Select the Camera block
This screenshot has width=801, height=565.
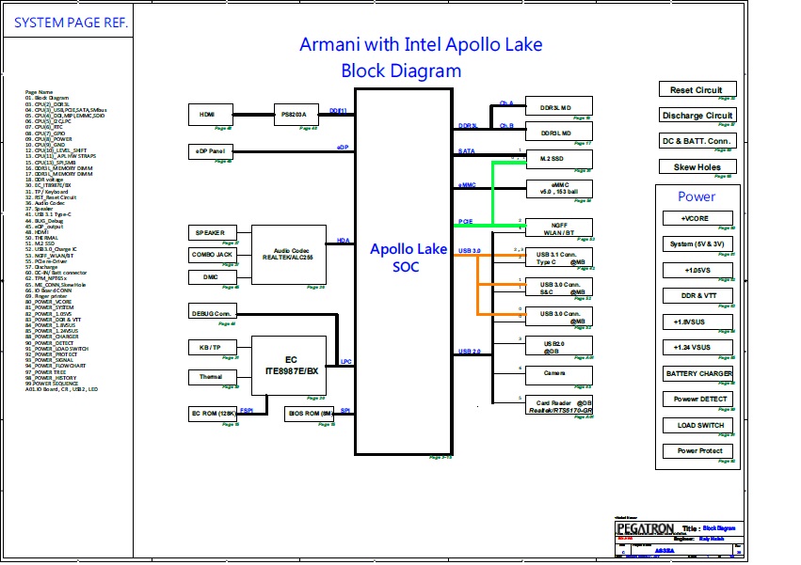(x=559, y=376)
